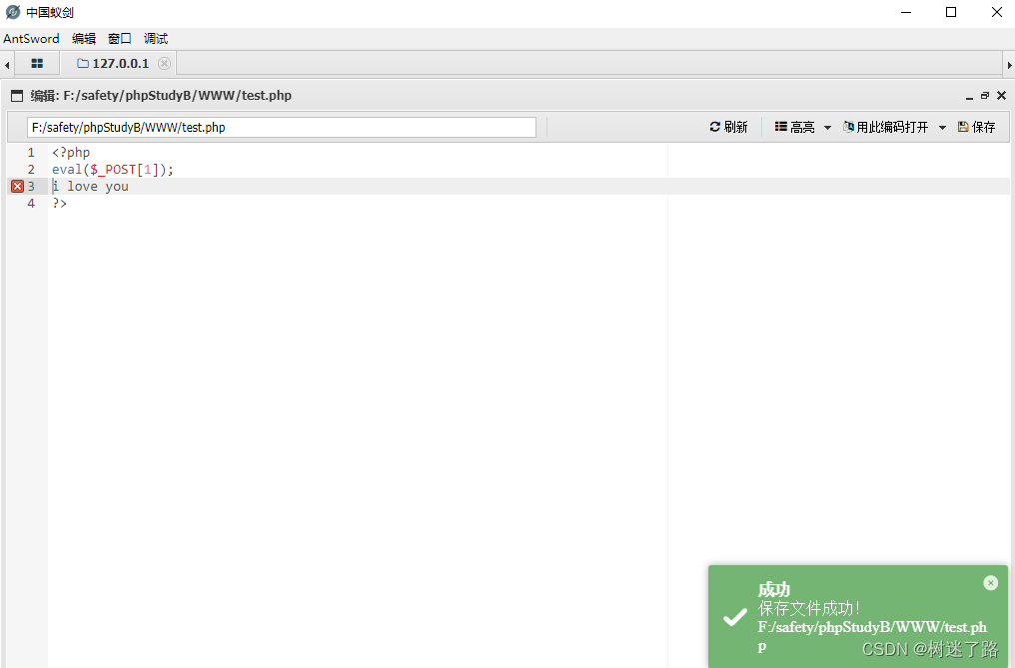Click line number 4 in gutter
The image size is (1015, 668).
(x=30, y=204)
